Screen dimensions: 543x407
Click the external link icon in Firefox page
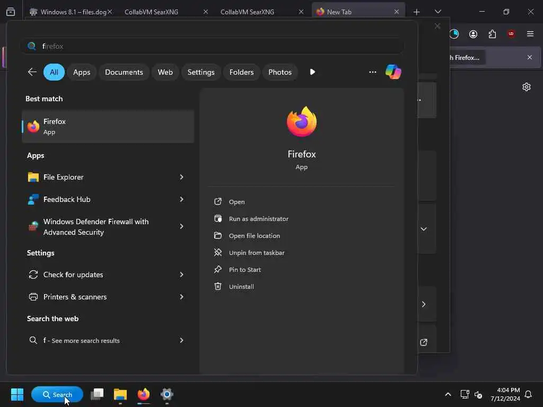point(424,342)
